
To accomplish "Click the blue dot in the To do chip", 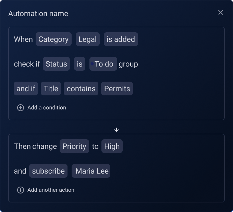I will [92, 64].
